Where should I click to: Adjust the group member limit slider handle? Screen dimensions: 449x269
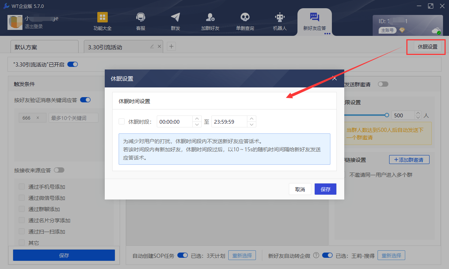tap(387, 115)
